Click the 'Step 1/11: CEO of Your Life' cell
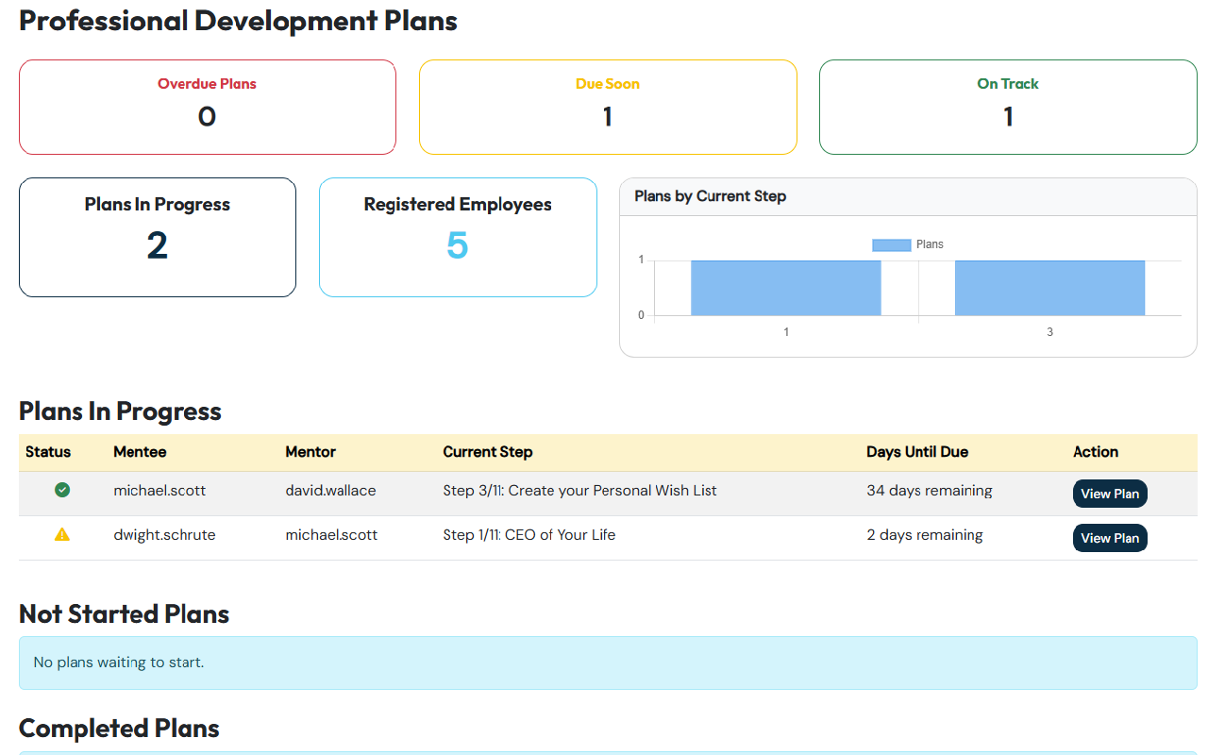 pyautogui.click(x=528, y=535)
